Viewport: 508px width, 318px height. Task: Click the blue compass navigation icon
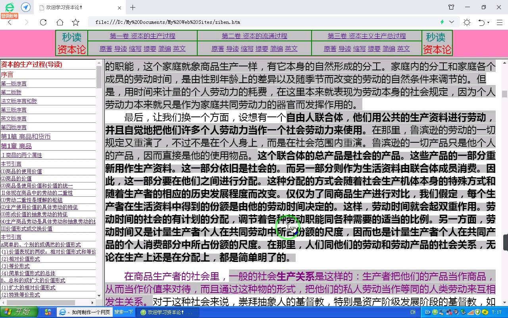[x=26, y=7]
